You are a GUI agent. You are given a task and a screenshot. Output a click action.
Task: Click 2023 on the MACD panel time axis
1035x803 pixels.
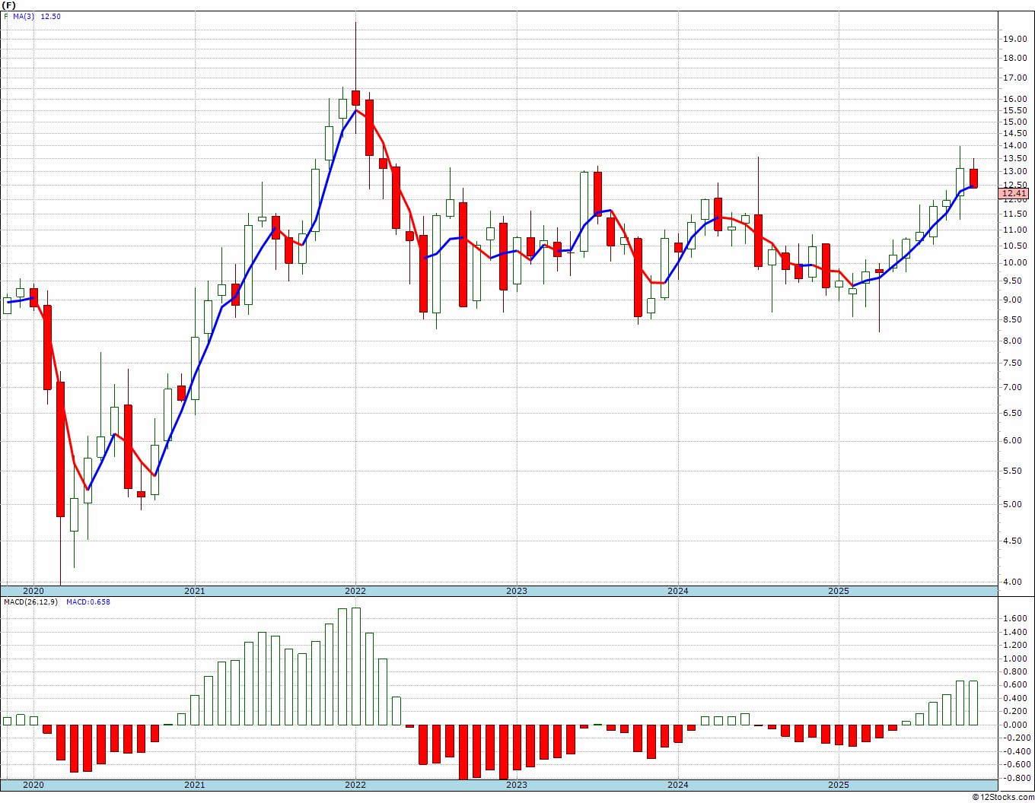coord(517,785)
